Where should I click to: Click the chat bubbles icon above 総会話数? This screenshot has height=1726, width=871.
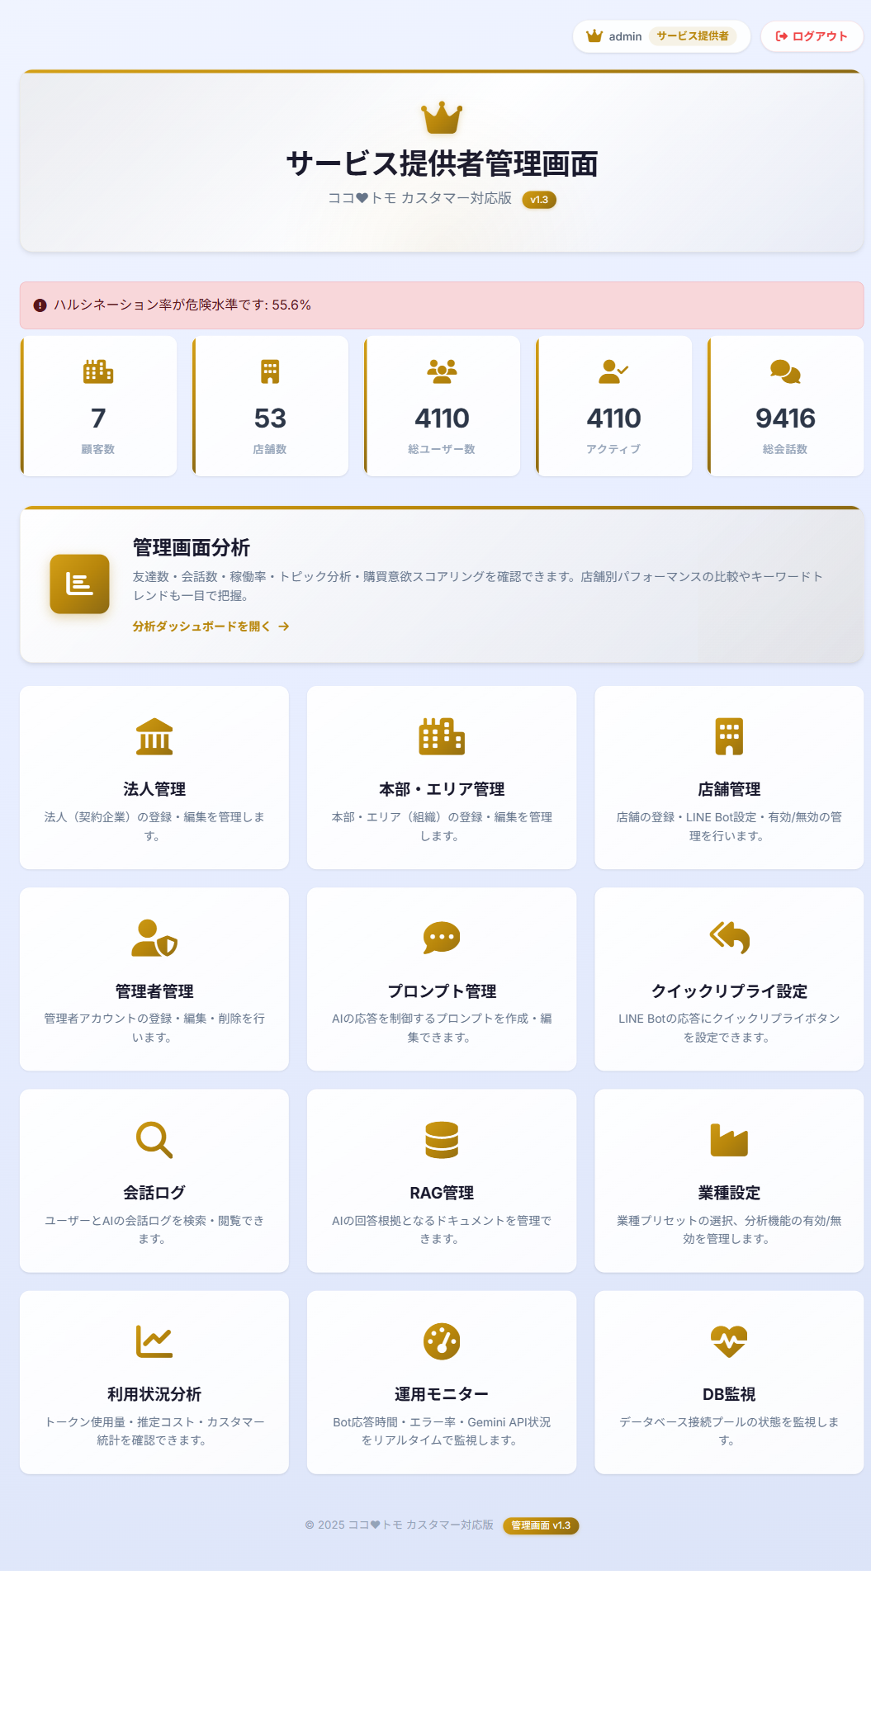(x=785, y=371)
